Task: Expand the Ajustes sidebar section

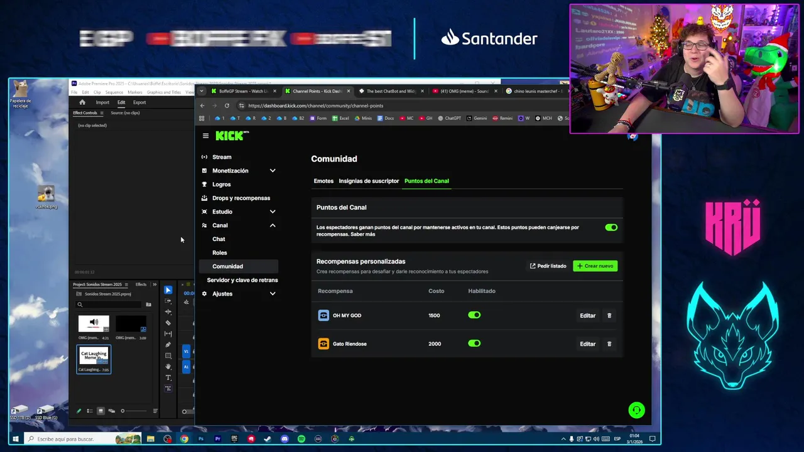Action: [273, 294]
